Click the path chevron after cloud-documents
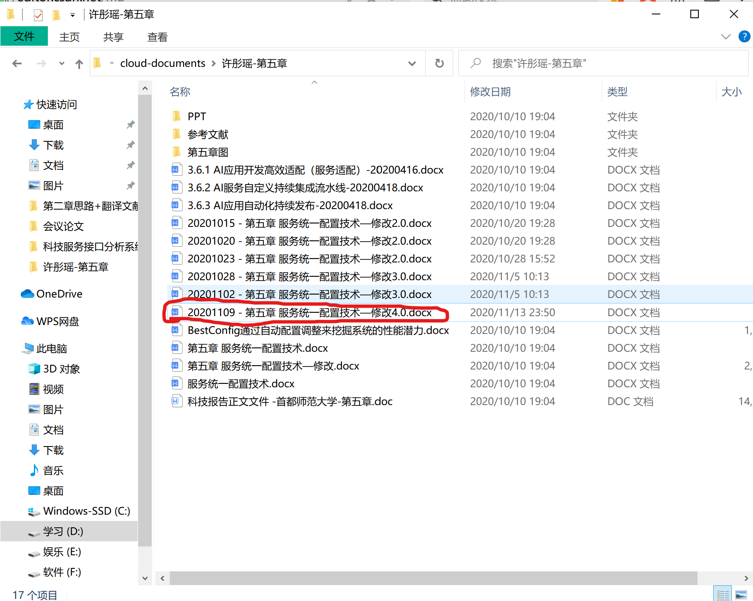The height and width of the screenshot is (601, 753). pos(213,63)
